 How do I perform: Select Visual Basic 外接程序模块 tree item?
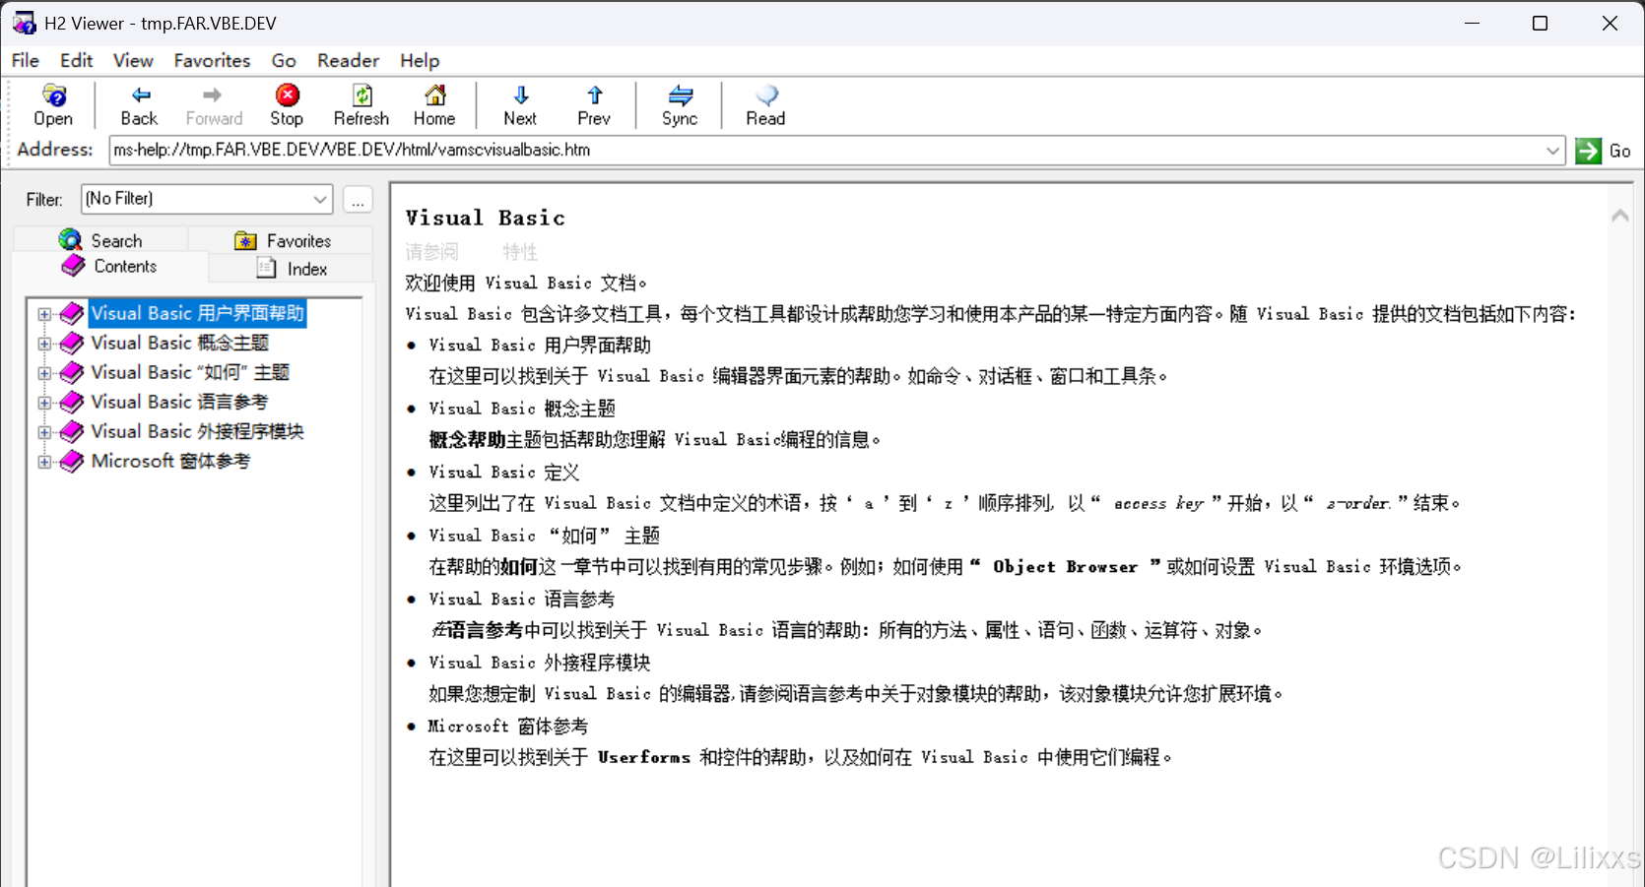coord(197,431)
